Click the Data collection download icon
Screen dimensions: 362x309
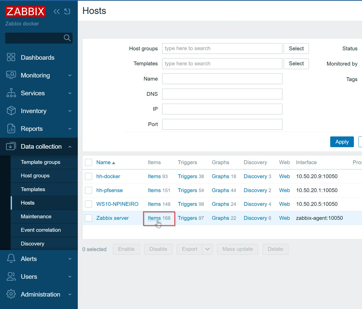tap(11, 146)
